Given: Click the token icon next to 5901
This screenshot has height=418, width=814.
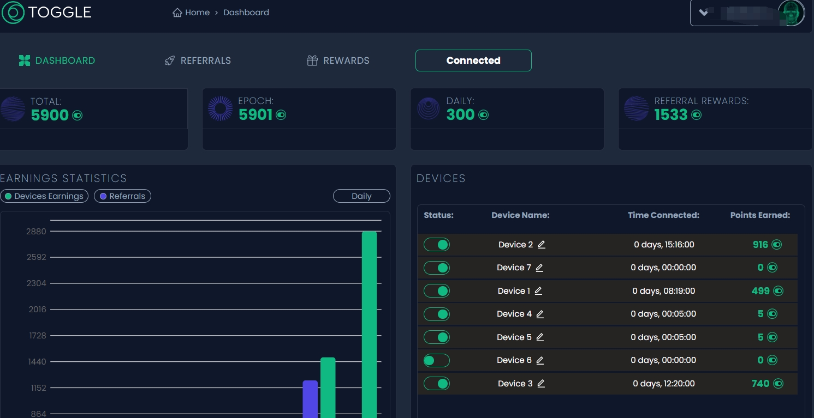Looking at the screenshot, I should tap(281, 115).
